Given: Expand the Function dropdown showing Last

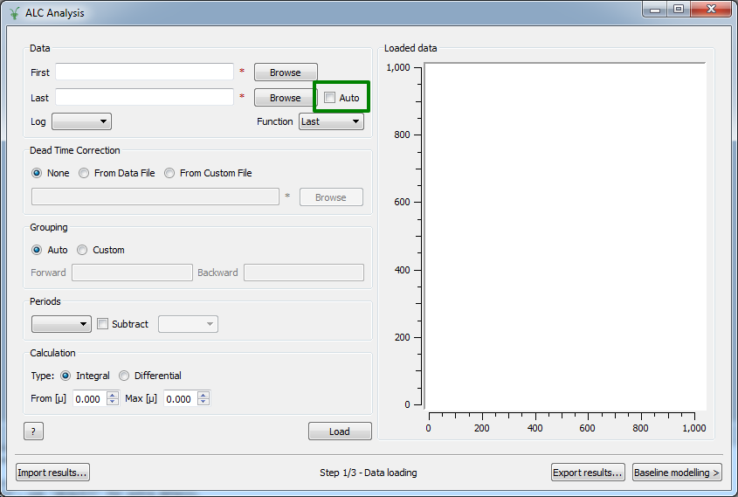Looking at the screenshot, I should click(331, 121).
